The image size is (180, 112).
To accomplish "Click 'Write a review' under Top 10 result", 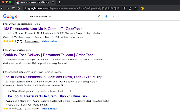I will 49,109.
